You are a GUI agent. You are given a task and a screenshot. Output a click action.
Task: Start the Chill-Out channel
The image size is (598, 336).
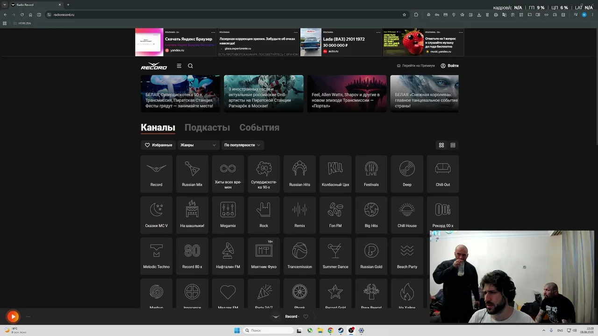tap(443, 174)
